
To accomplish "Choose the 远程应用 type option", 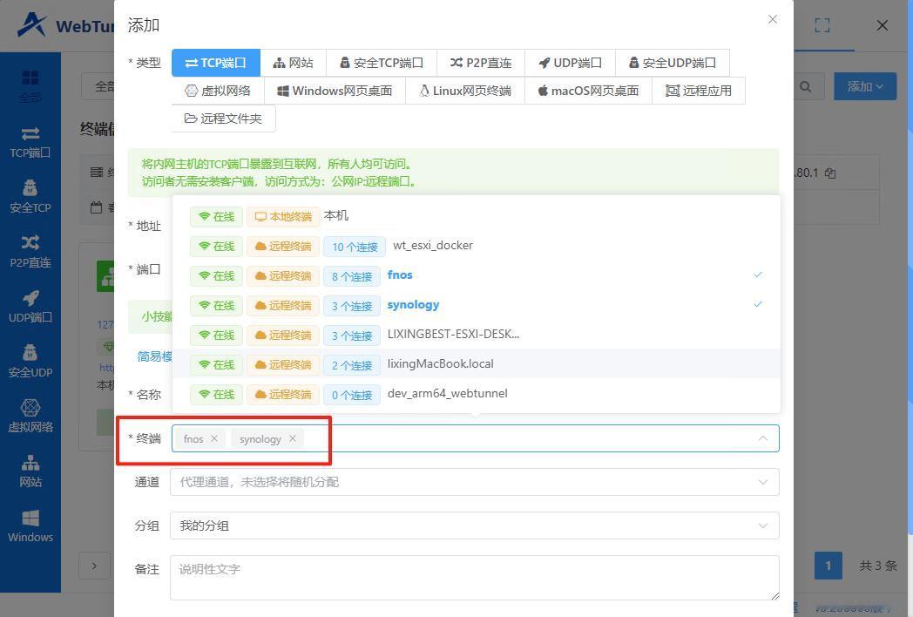I will click(x=698, y=91).
